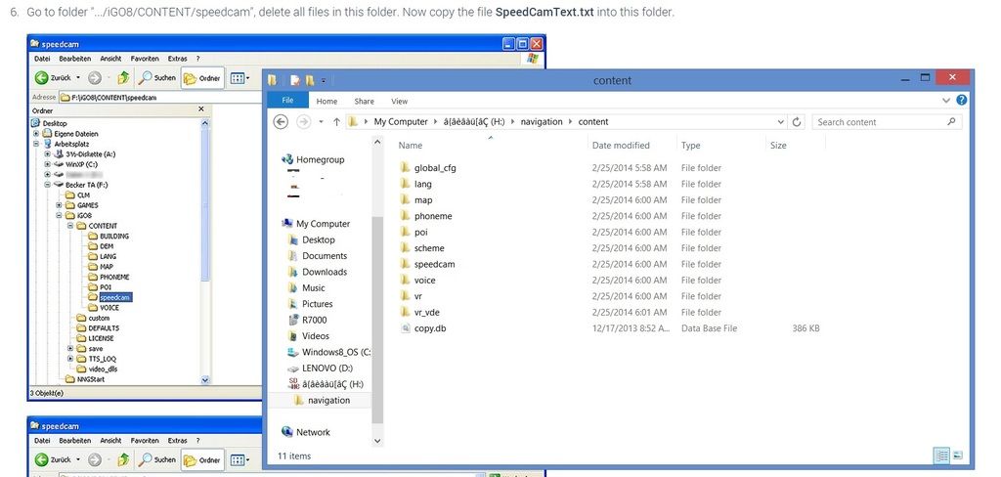Sort files by Date modified column
The width and height of the screenshot is (1001, 477).
(x=620, y=146)
